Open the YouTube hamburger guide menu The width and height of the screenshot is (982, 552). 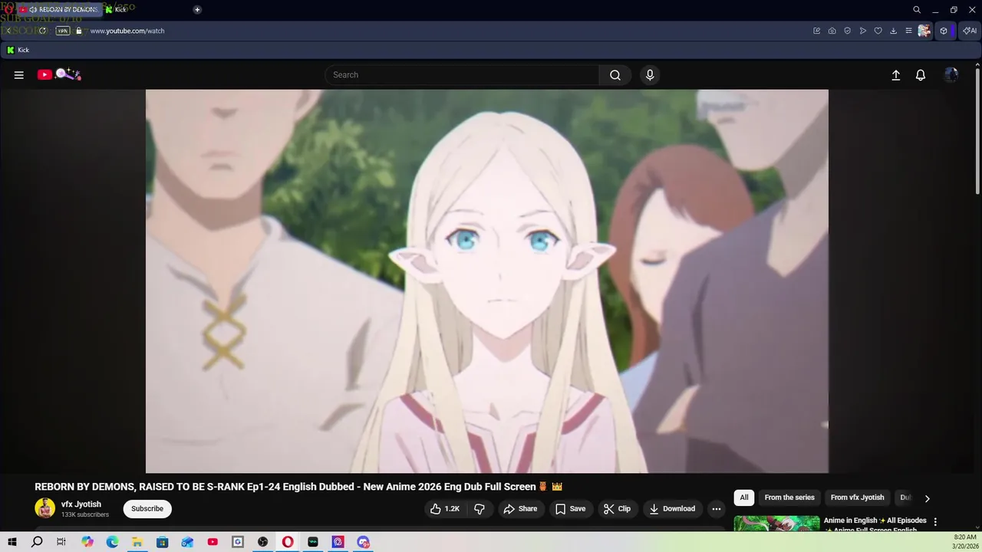(19, 75)
